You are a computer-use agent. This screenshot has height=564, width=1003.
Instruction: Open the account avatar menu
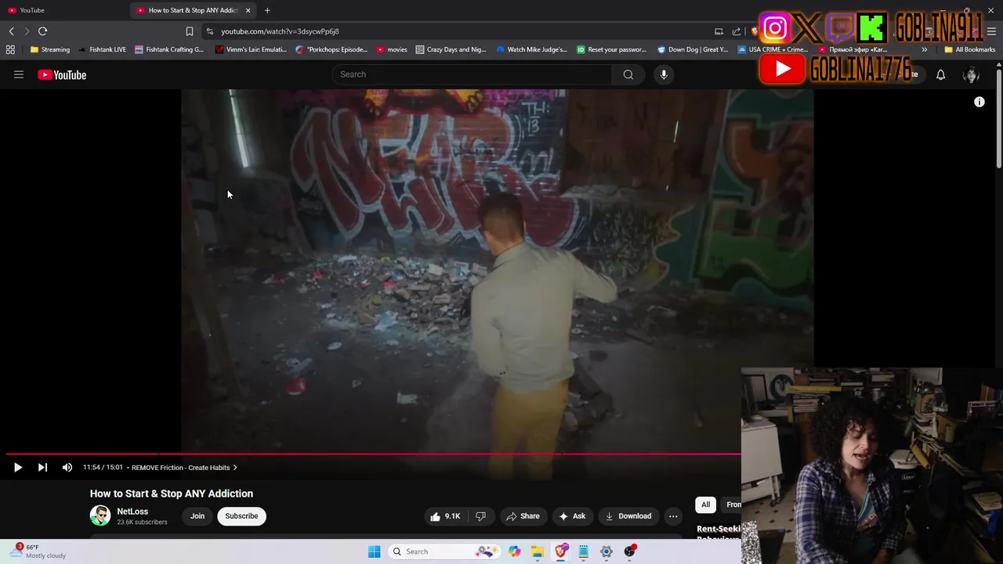pyautogui.click(x=971, y=74)
